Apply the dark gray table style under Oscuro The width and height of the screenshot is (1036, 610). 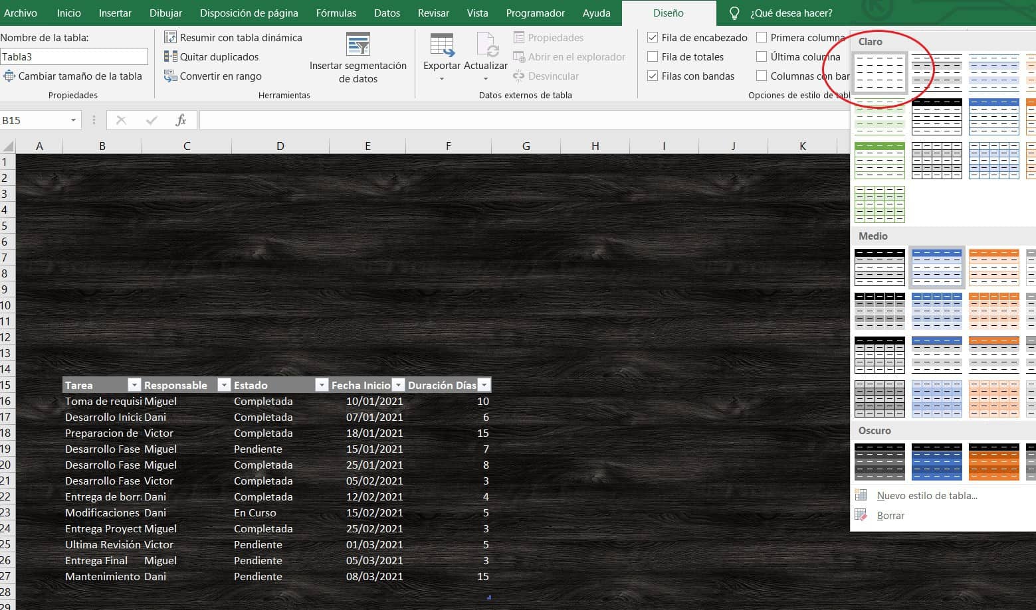[879, 461]
